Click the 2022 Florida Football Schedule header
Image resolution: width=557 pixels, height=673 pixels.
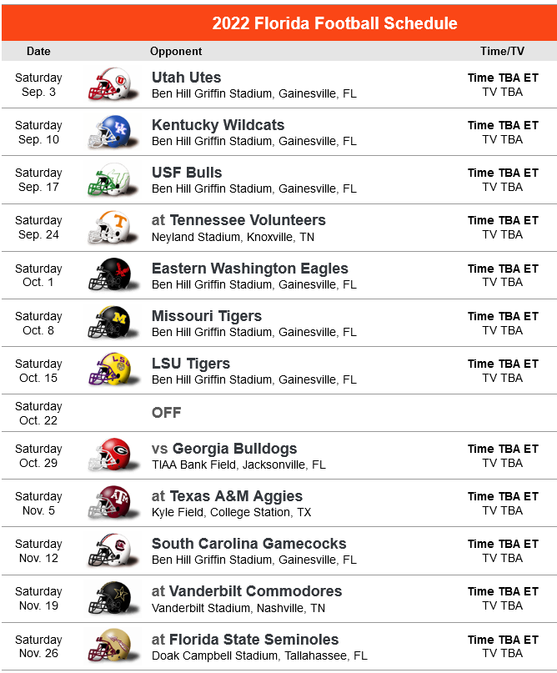[334, 23]
